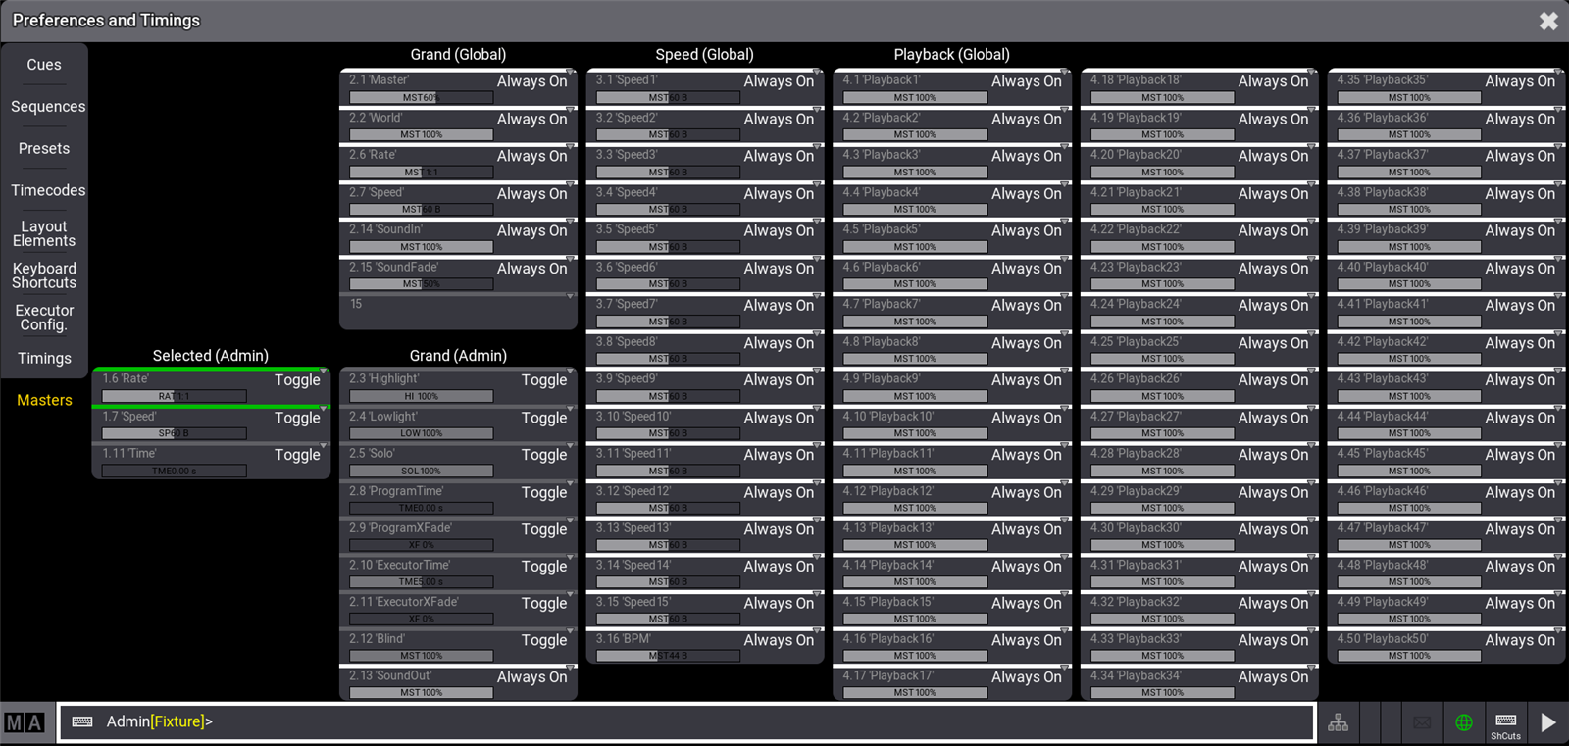
Task: Toggle the ShCuts keyboard shortcuts icon
Action: (x=1505, y=724)
